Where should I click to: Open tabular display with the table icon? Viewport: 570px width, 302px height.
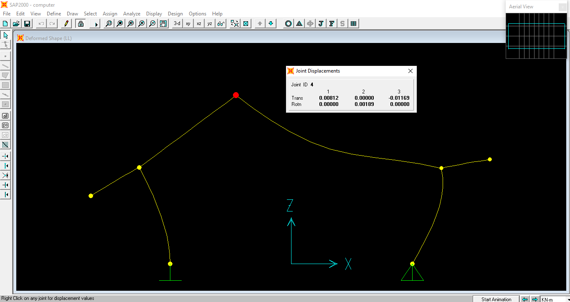pyautogui.click(x=353, y=23)
